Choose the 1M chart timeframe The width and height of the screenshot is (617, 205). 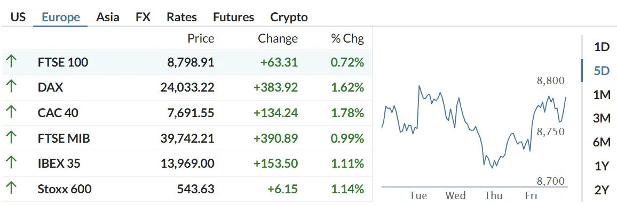(602, 95)
